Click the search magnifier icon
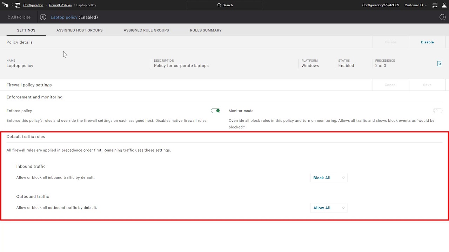This screenshot has width=449, height=252. (x=219, y=5)
